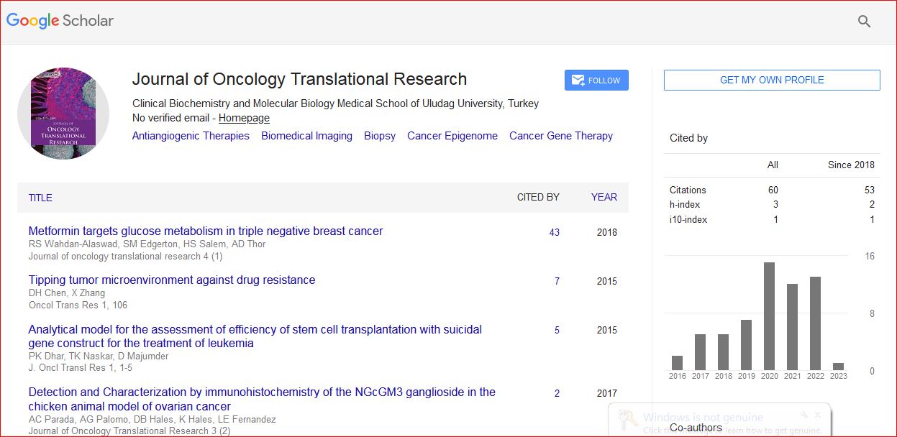Sort articles by Title column header
897x437 pixels.
40,198
